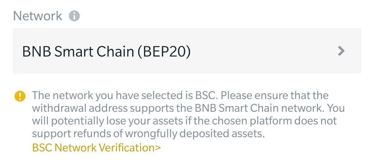Click the info icon beside Network
The width and height of the screenshot is (374, 161).
[x=74, y=16]
